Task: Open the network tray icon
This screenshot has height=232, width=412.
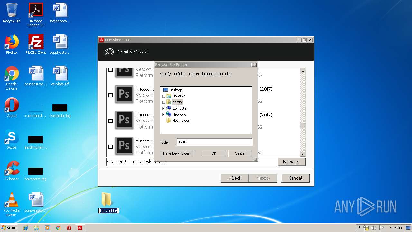Action: pos(366,228)
